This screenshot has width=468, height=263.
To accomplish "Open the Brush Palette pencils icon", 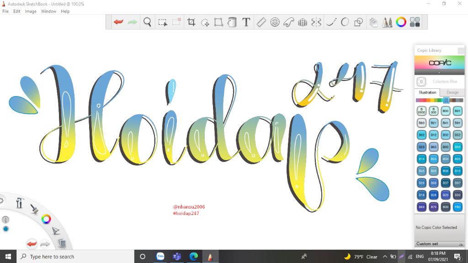I will click(x=387, y=22).
